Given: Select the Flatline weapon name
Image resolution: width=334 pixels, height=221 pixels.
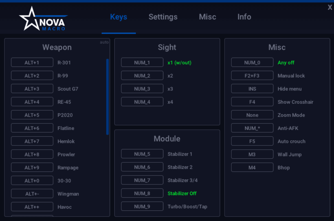Looking at the screenshot, I should point(66,128).
